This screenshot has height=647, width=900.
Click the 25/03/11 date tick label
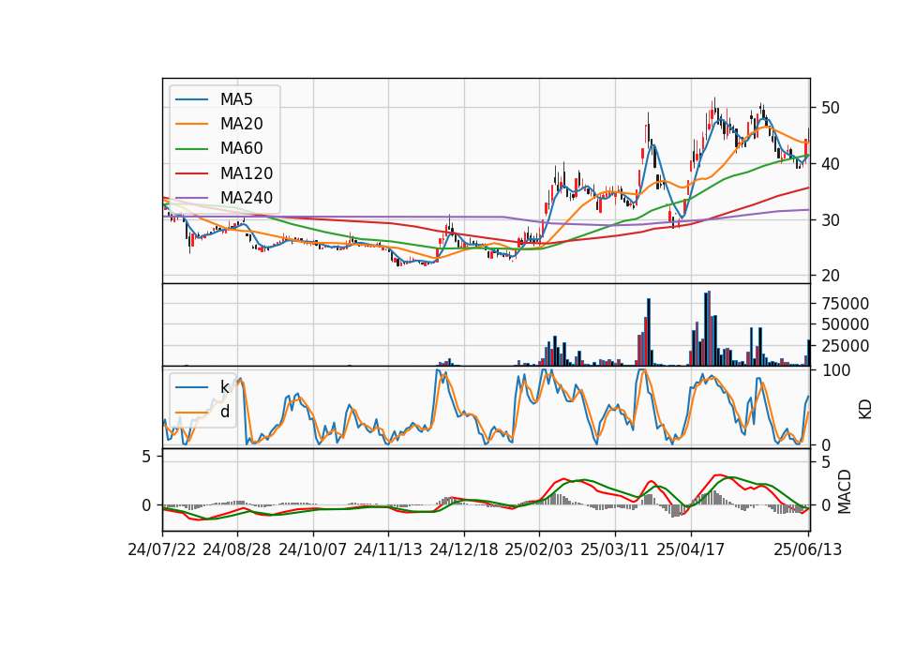click(x=615, y=549)
